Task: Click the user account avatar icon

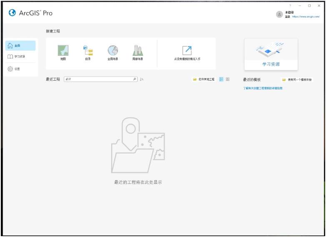Action: pyautogui.click(x=279, y=14)
